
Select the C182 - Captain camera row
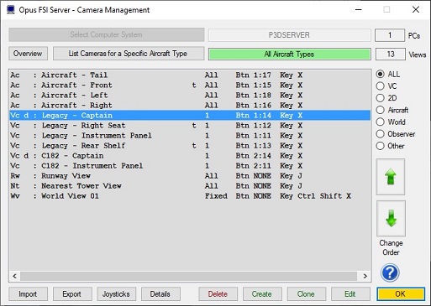[x=190, y=156]
